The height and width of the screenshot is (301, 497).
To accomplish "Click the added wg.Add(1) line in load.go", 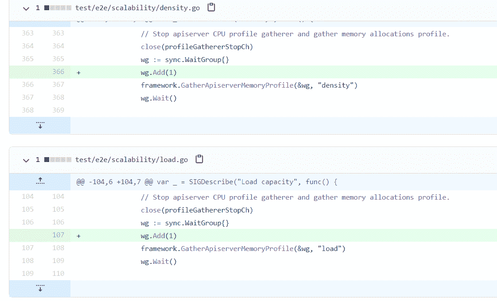I will (159, 236).
